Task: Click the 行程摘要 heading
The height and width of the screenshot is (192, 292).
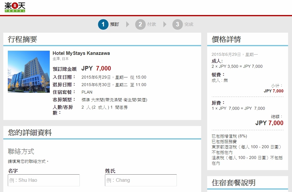Action: 22,39
